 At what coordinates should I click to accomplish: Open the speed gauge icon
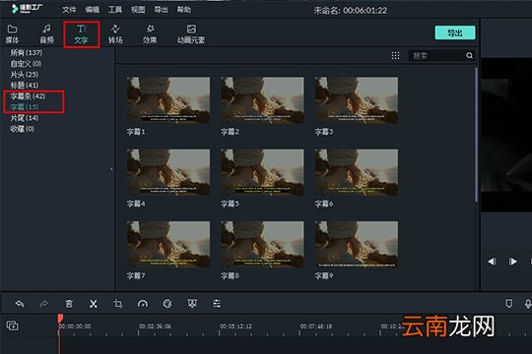pyautogui.click(x=143, y=304)
